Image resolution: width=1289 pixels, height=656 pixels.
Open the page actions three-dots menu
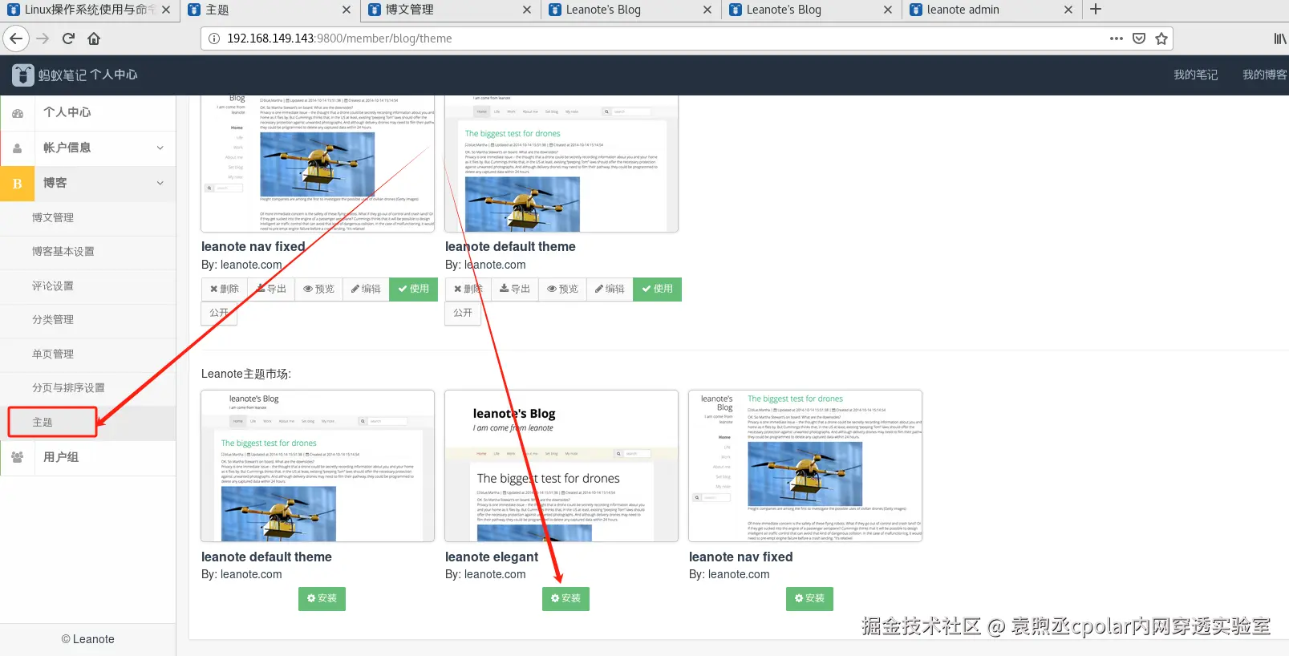point(1116,38)
